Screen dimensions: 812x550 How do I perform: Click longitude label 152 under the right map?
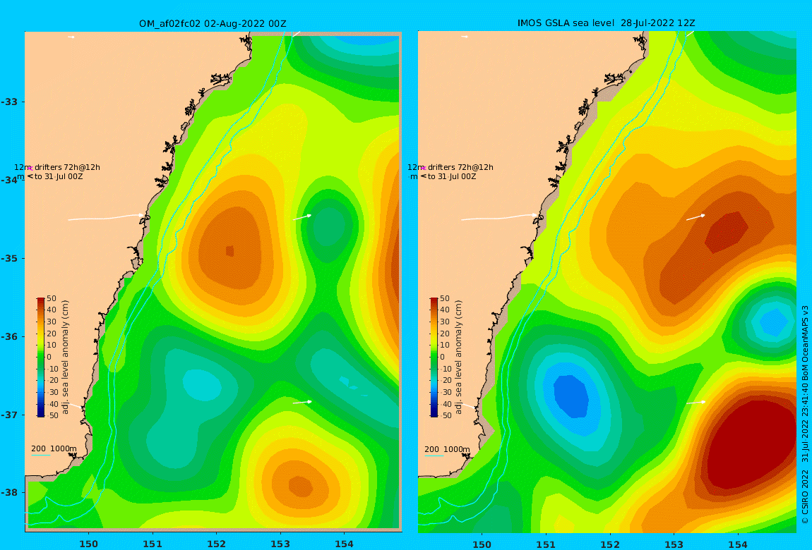(610, 544)
